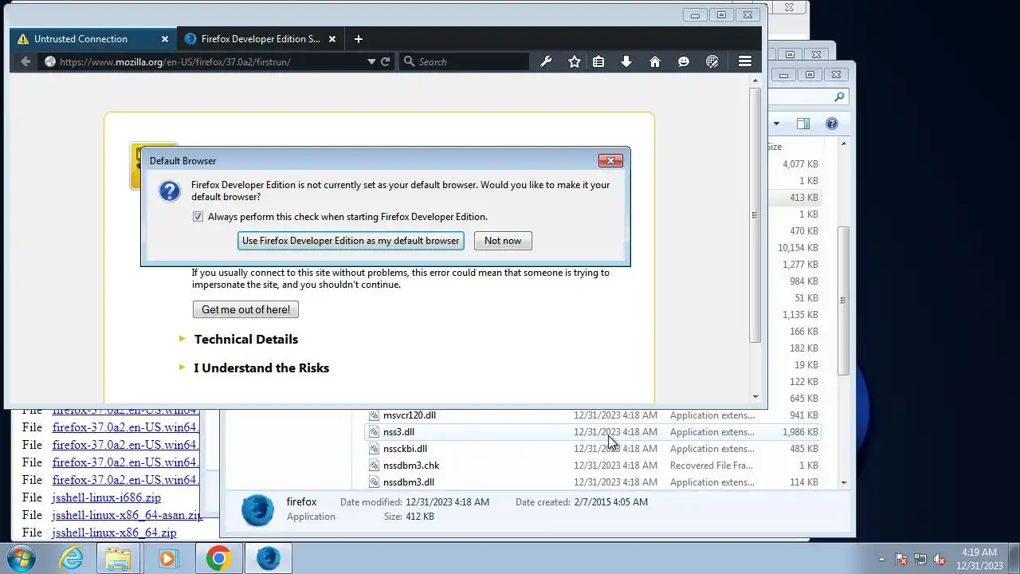The width and height of the screenshot is (1020, 574).
Task: Switch to Firefox Developer Edition tab
Action: pyautogui.click(x=261, y=39)
